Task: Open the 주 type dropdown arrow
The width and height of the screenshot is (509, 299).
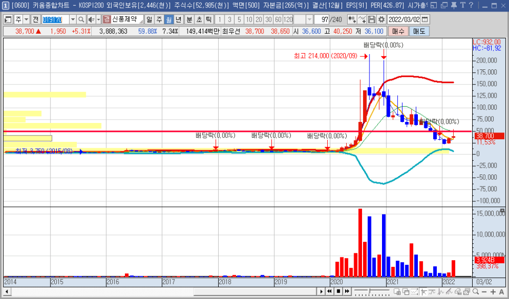Action: tap(26, 19)
